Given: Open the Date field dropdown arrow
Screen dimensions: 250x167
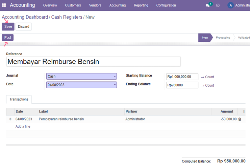Looking at the screenshot, I should (115, 85).
